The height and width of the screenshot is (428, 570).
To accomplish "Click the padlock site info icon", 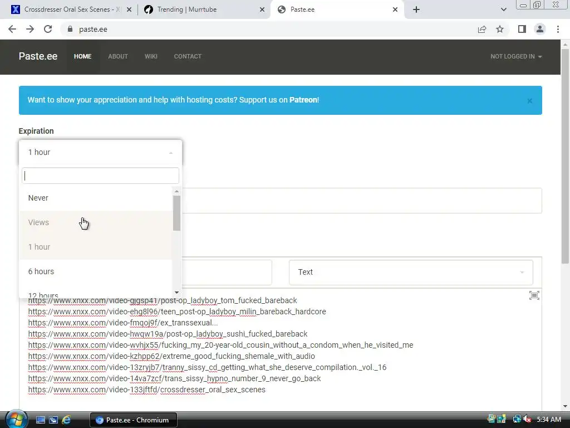I will tap(70, 29).
